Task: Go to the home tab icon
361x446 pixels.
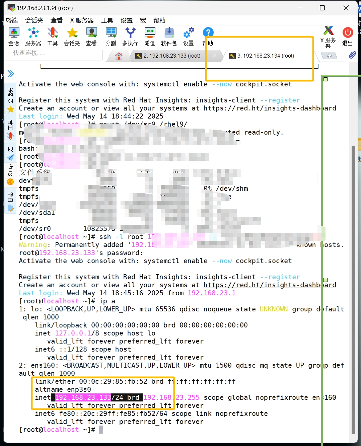Action: click(119, 56)
